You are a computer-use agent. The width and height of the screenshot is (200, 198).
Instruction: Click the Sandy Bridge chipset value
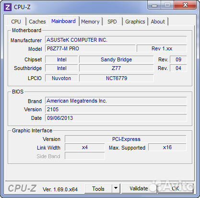116,59
